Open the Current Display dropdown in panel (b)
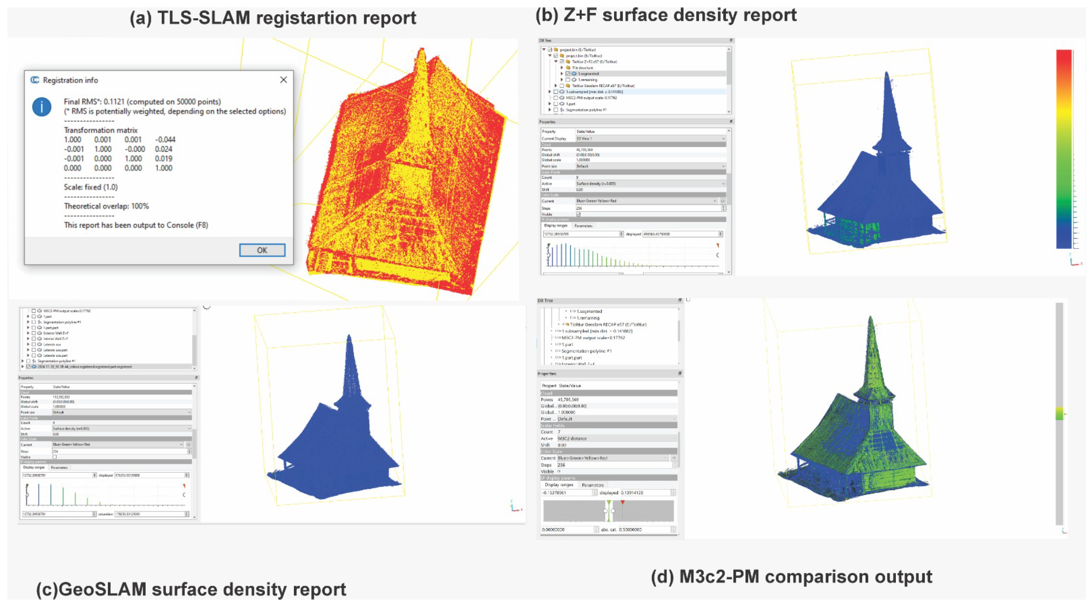Image resolution: width=1092 pixels, height=607 pixels. [650, 139]
